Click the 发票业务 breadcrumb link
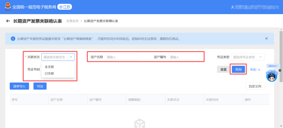Screen dimensions: 283x128 click(72, 21)
